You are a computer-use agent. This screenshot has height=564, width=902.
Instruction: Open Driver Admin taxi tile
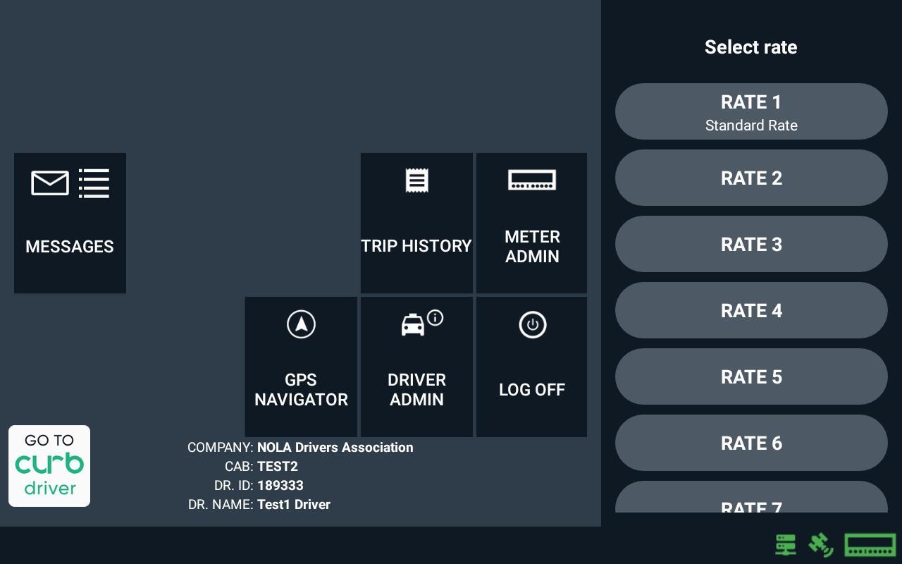(416, 367)
